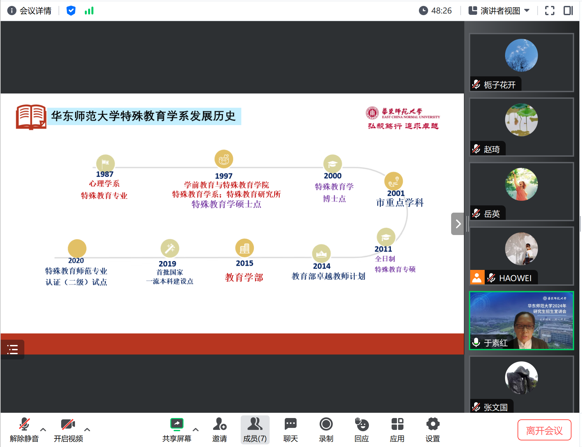Click the 2001 timeline marker
The height and width of the screenshot is (447, 582).
[393, 181]
